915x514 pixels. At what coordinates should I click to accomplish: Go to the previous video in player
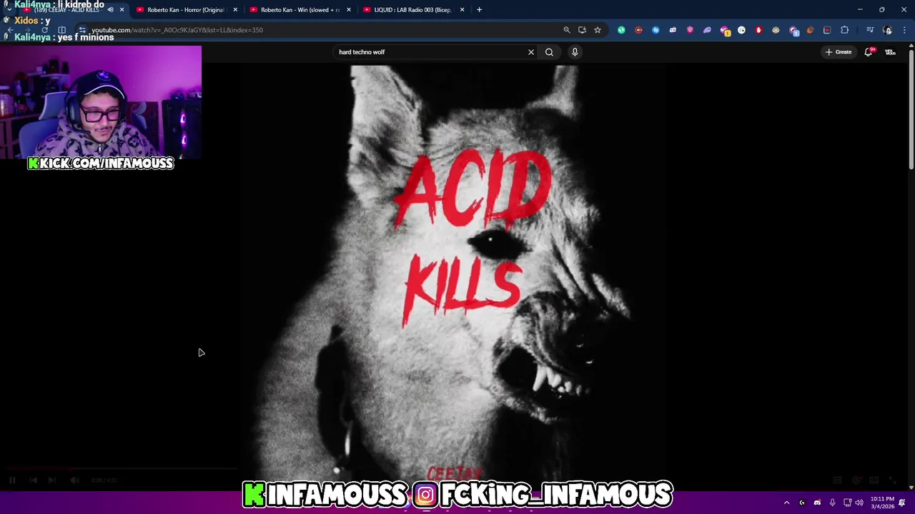coord(33,480)
